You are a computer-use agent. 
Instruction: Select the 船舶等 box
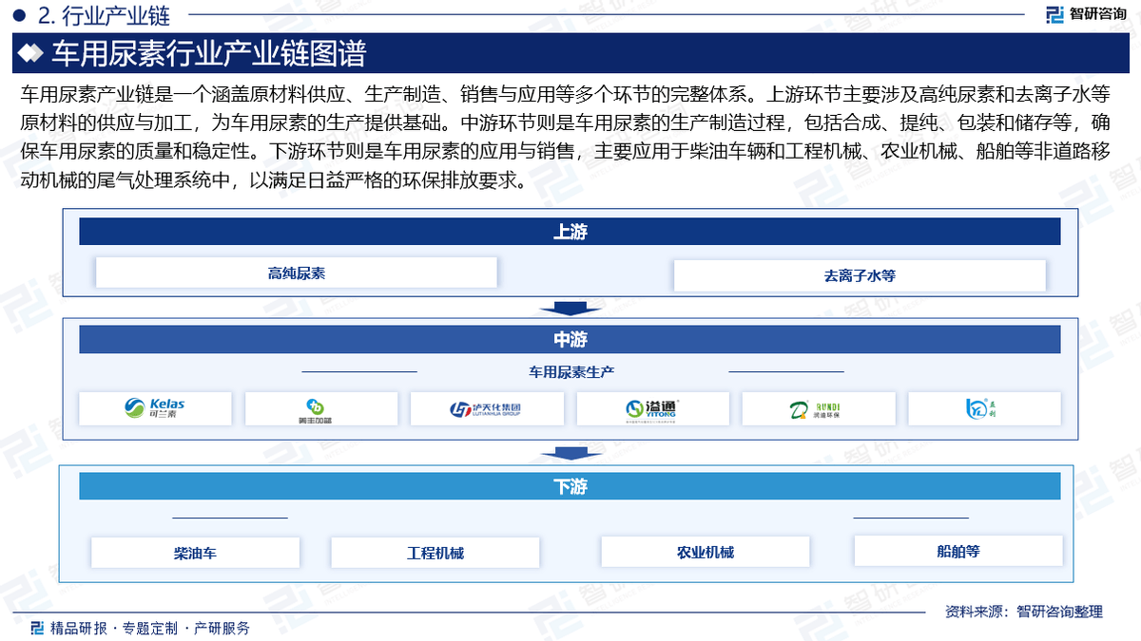tap(958, 551)
